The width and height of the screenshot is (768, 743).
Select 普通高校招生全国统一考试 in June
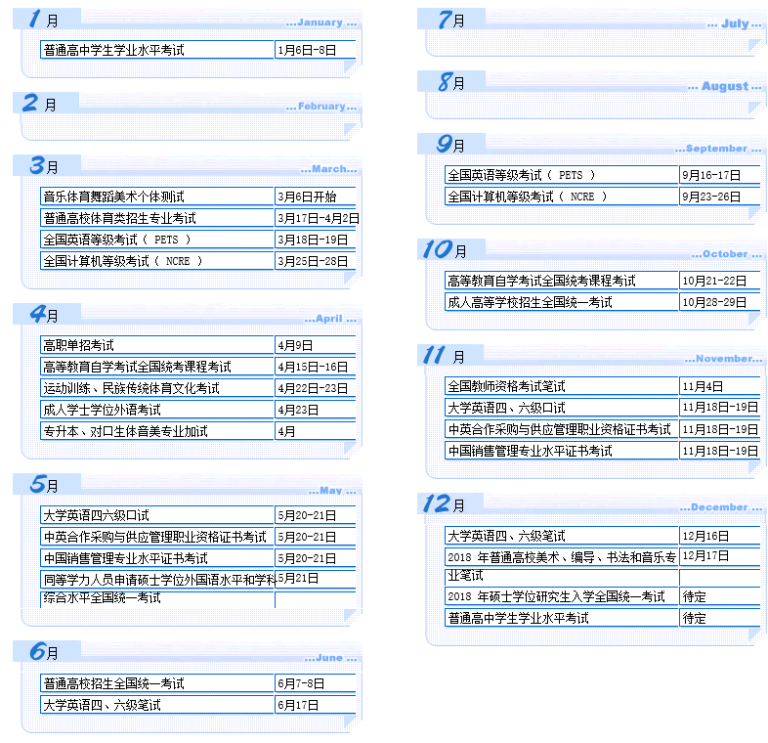pos(156,683)
